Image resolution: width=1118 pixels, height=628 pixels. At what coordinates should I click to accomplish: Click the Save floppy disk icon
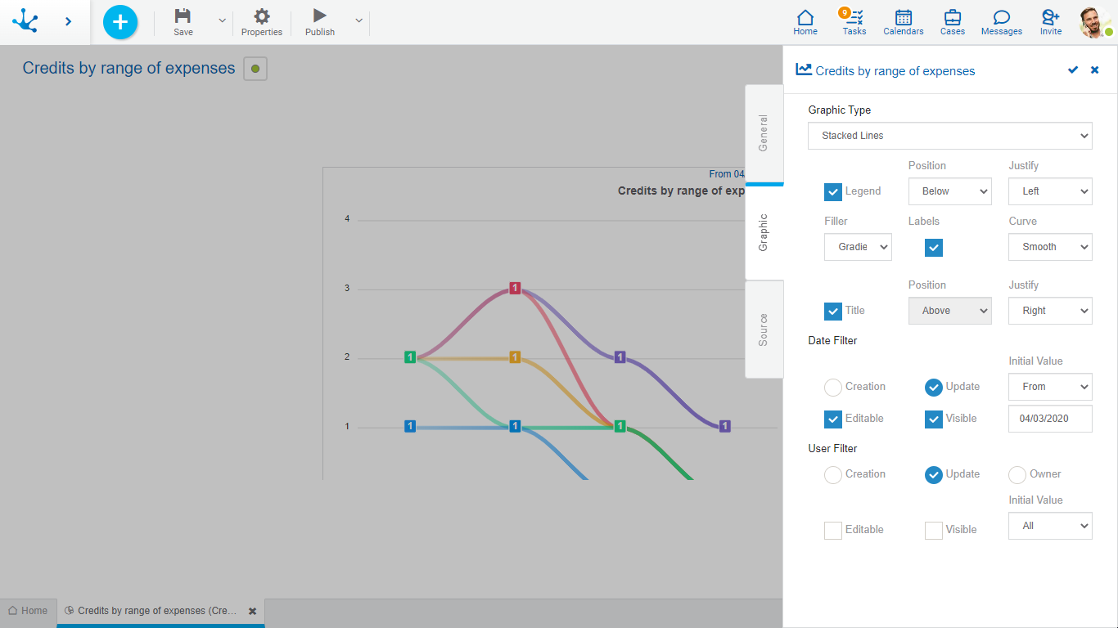(x=183, y=16)
